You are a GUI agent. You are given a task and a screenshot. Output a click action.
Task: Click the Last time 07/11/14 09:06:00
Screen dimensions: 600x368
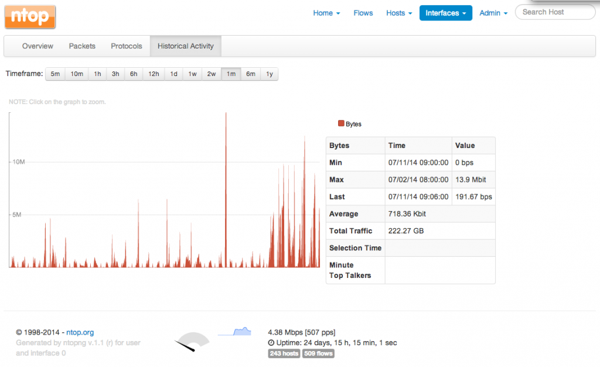(418, 197)
